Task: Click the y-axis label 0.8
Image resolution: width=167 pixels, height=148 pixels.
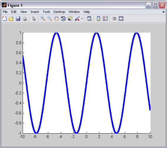Action: coord(19,43)
